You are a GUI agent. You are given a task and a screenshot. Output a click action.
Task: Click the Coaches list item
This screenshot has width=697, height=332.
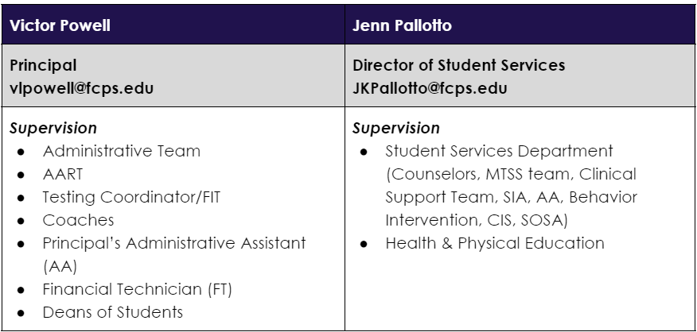(x=78, y=219)
